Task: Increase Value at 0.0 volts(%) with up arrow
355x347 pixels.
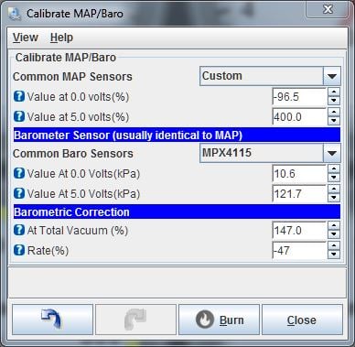Action: tap(334, 92)
